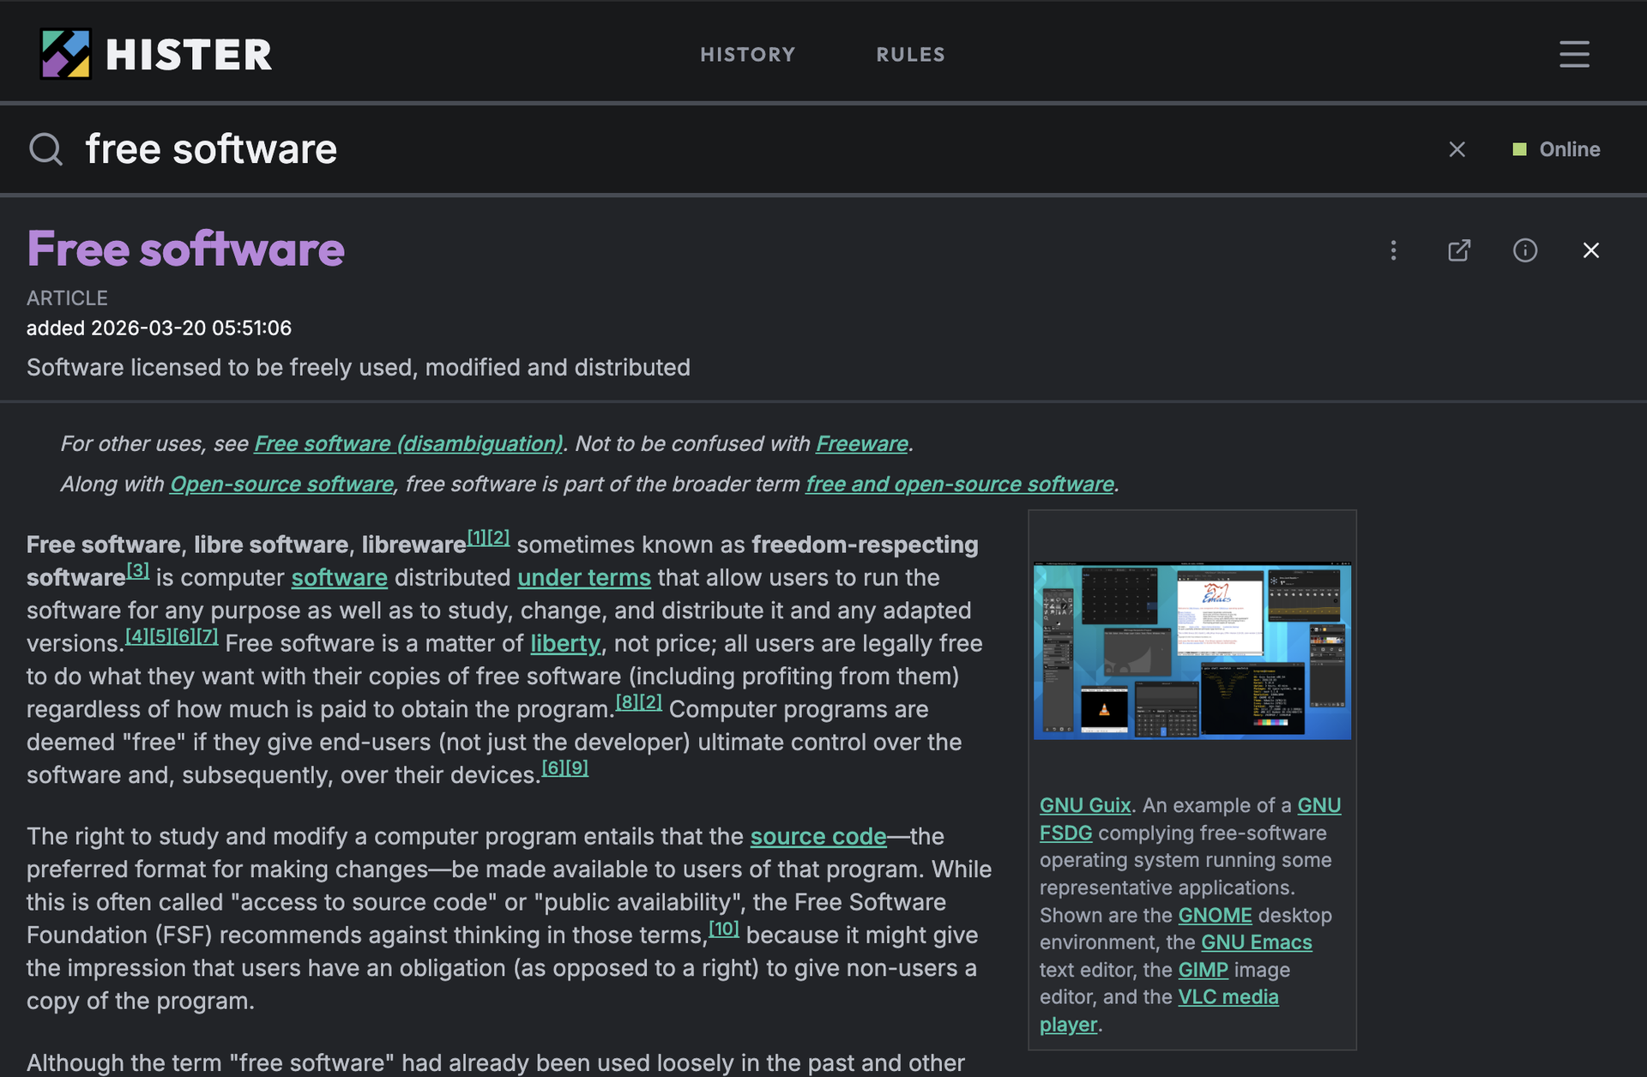Open the GNU Emacs link
Viewport: 1647px width, 1077px height.
[1257, 942]
